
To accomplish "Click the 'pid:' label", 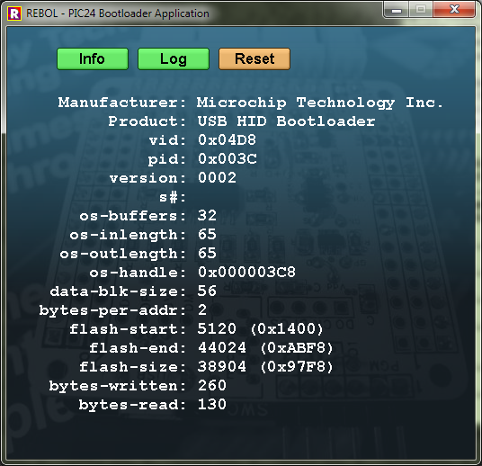I will tap(167, 159).
